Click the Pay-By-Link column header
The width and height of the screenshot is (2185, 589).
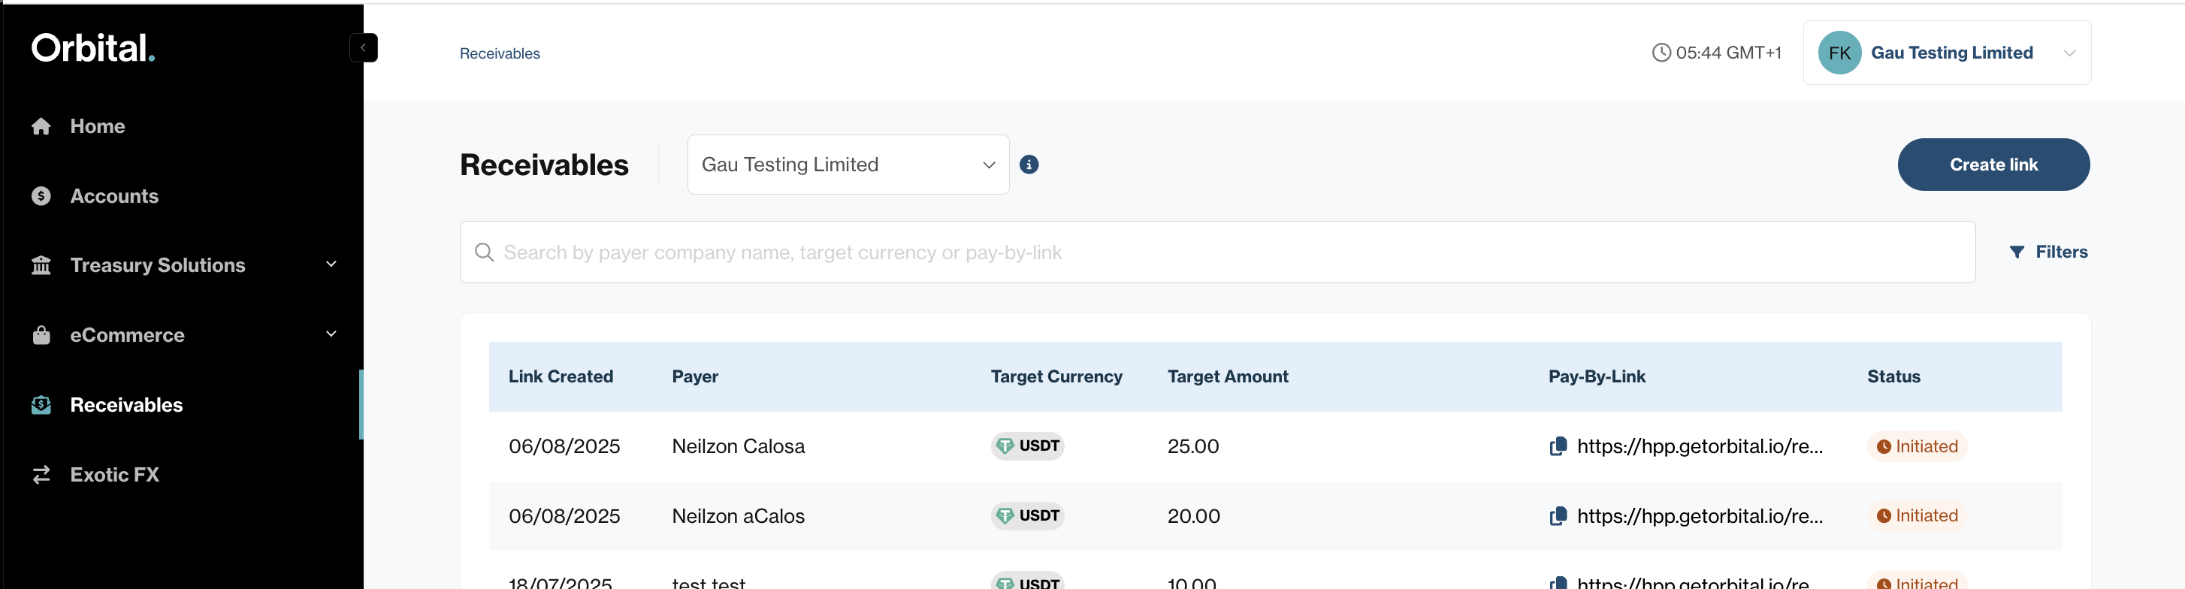click(x=1597, y=377)
